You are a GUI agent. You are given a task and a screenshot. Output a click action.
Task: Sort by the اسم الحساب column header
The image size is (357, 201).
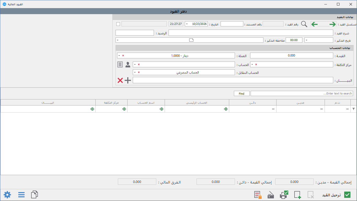point(146,103)
